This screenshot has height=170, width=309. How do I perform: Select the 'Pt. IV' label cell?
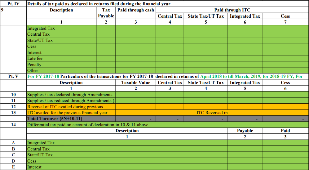[13, 4]
